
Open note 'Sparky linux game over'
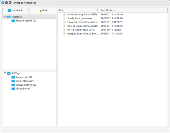(80, 18)
